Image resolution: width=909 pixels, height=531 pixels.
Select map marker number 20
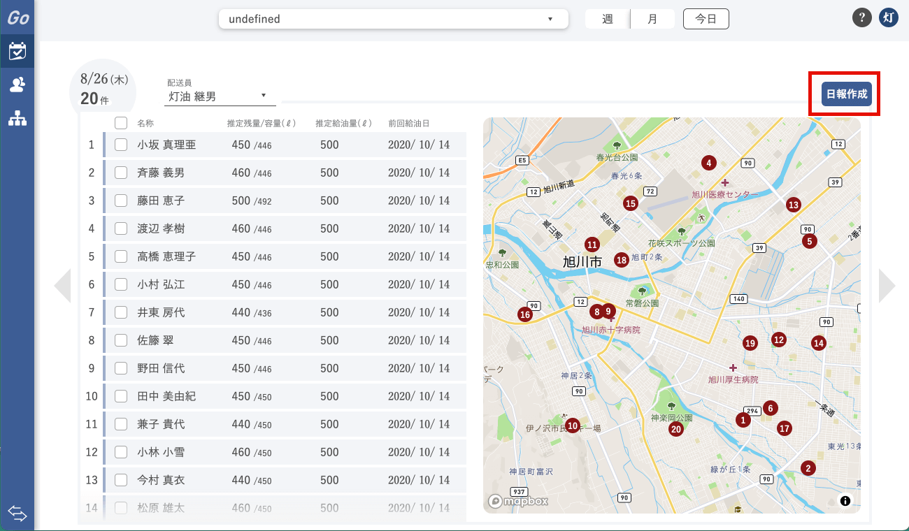click(675, 429)
